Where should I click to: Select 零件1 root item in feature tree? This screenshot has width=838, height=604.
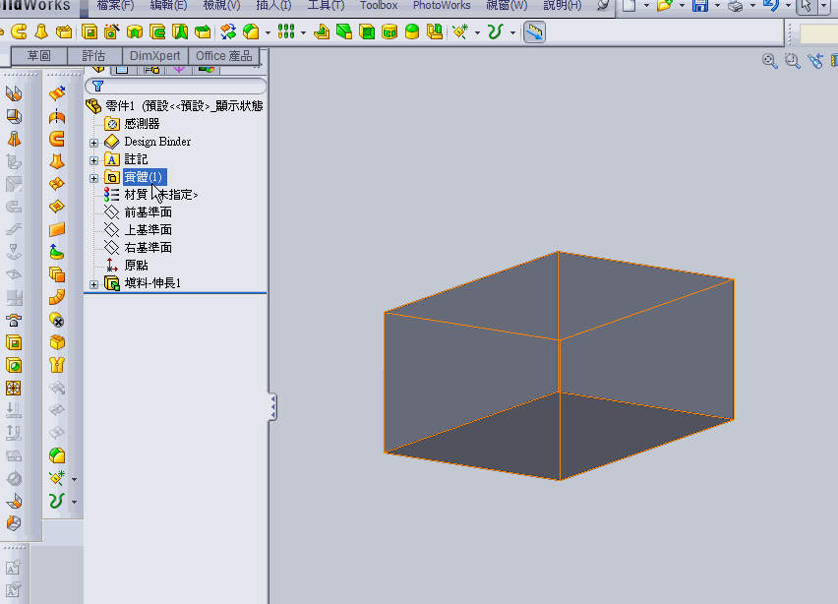click(175, 106)
